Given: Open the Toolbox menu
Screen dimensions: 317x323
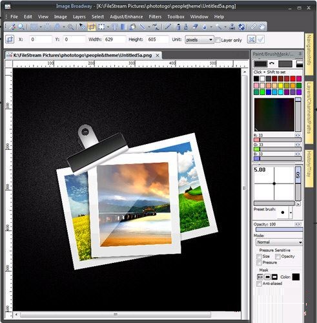Looking at the screenshot, I should [176, 17].
